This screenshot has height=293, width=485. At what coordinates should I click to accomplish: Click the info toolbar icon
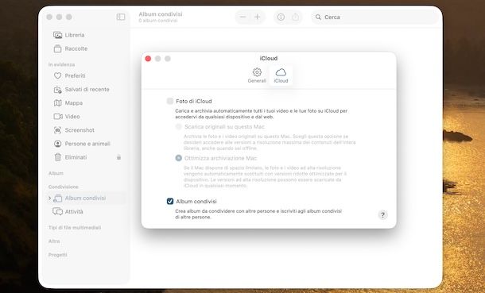[281, 17]
